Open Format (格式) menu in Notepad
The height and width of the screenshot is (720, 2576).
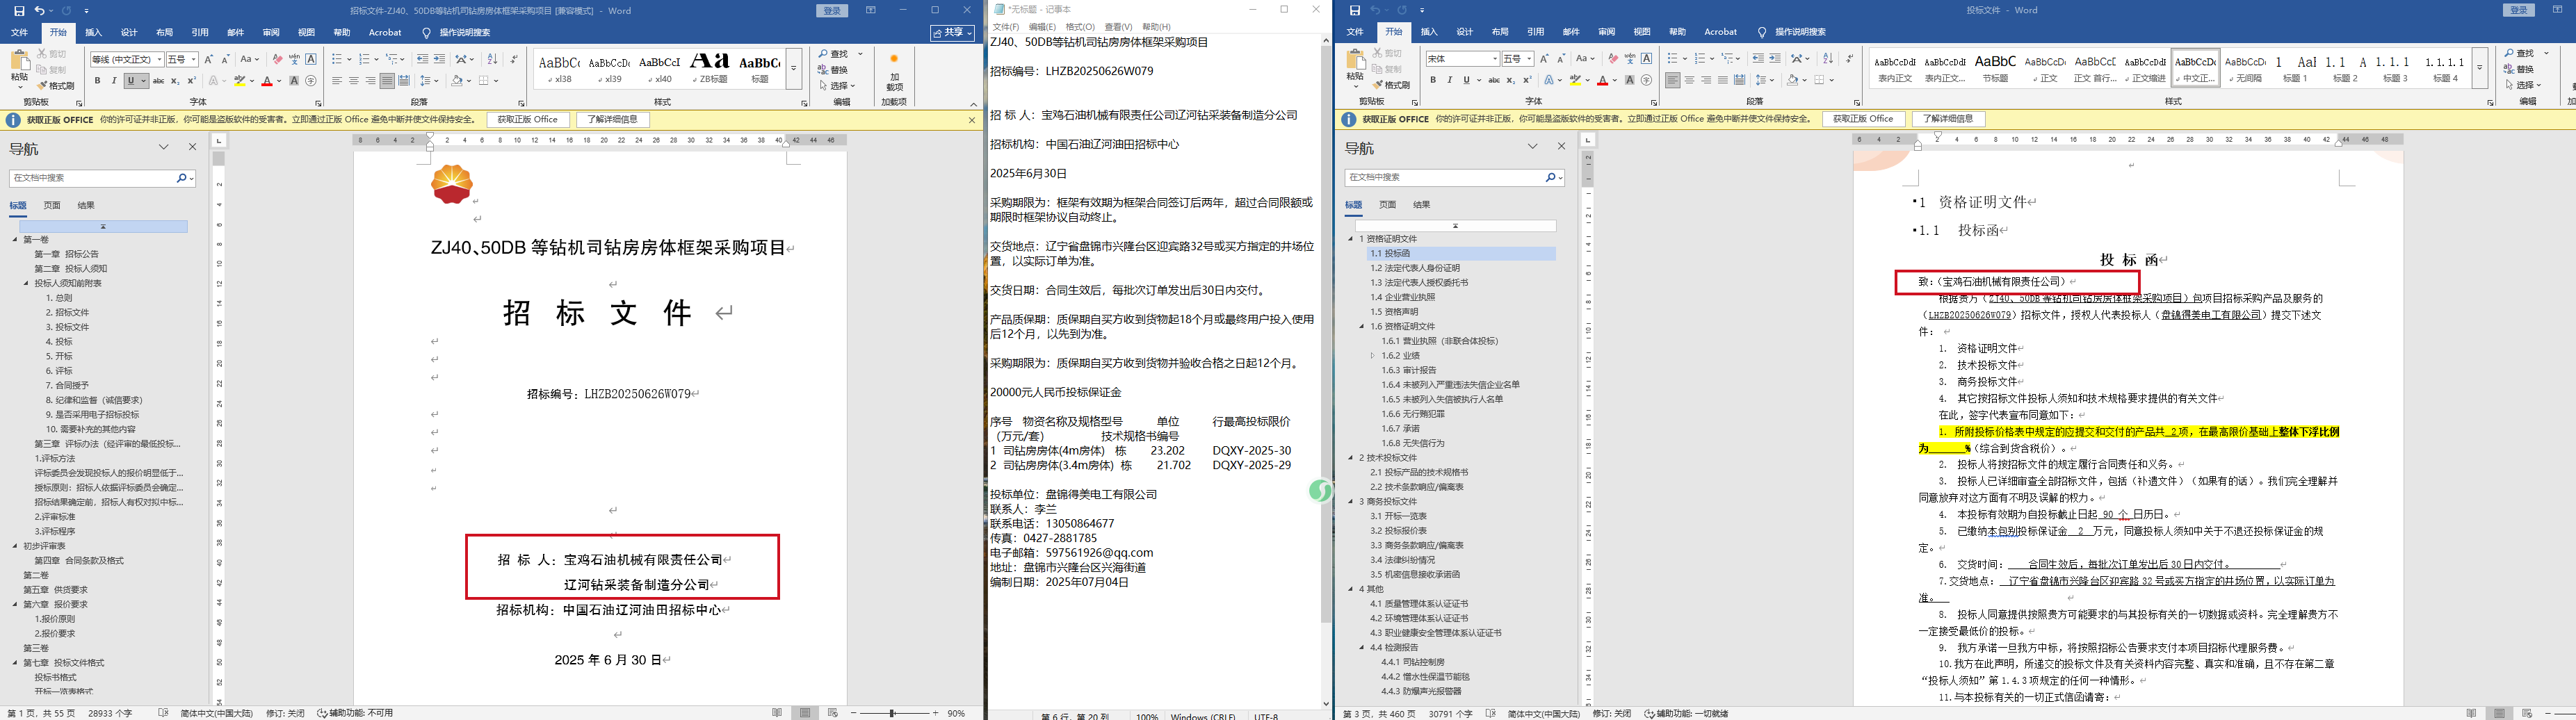point(1080,27)
